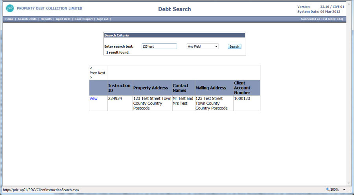Click the zoom magnifier icon in status bar
Screen dimensions: 354x195
click(x=328, y=189)
